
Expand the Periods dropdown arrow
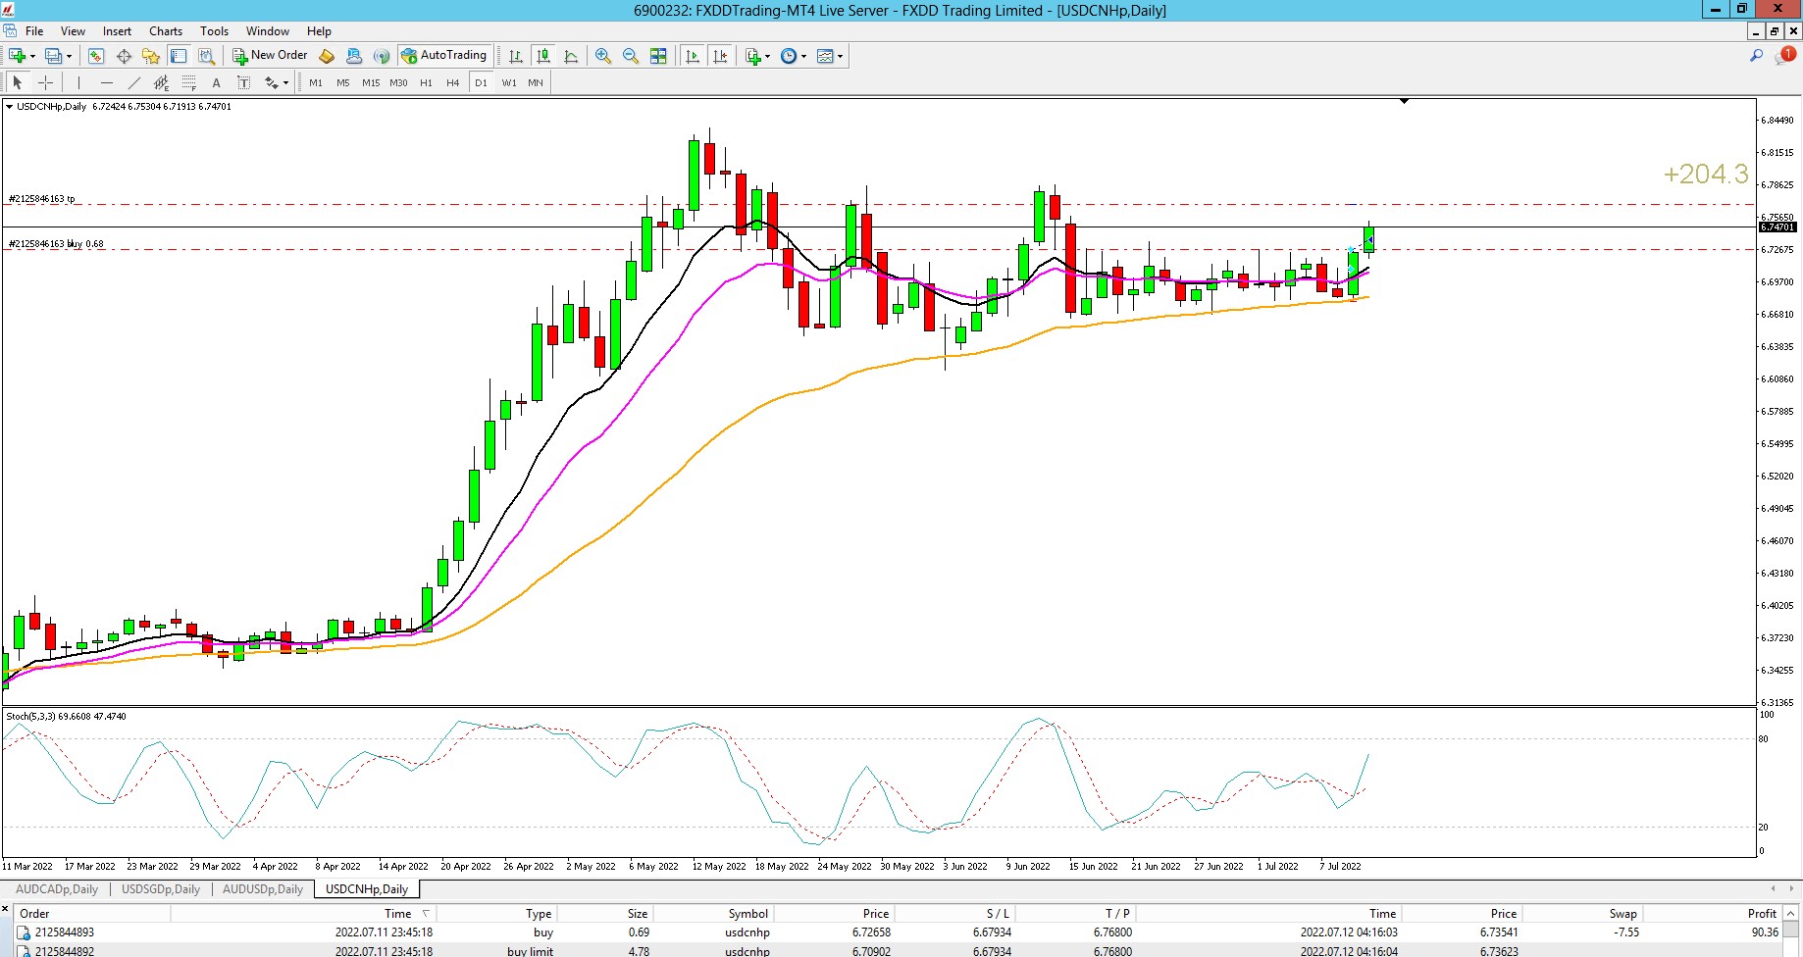[803, 56]
